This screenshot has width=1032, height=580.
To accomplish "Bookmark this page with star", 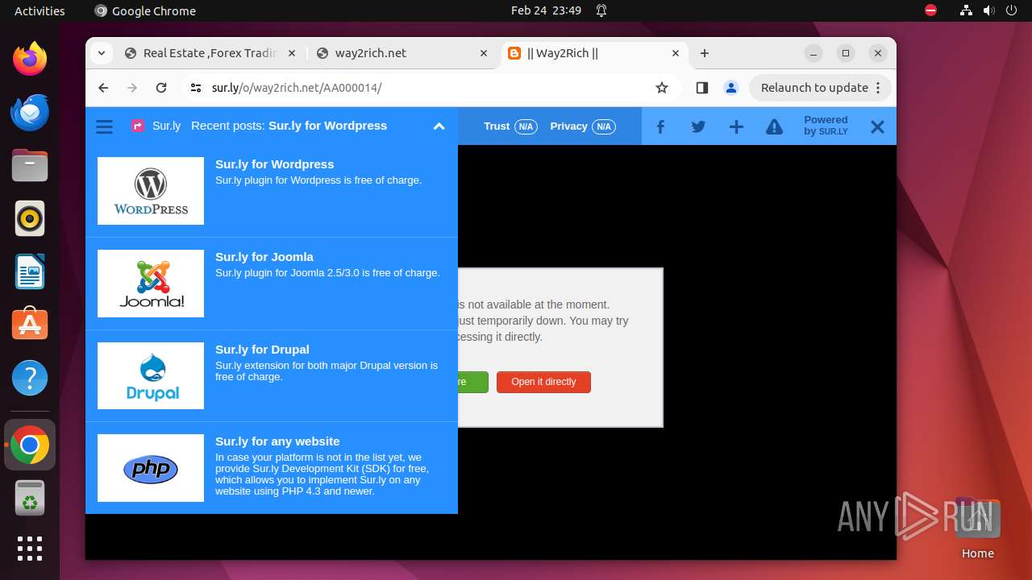I will click(x=662, y=88).
